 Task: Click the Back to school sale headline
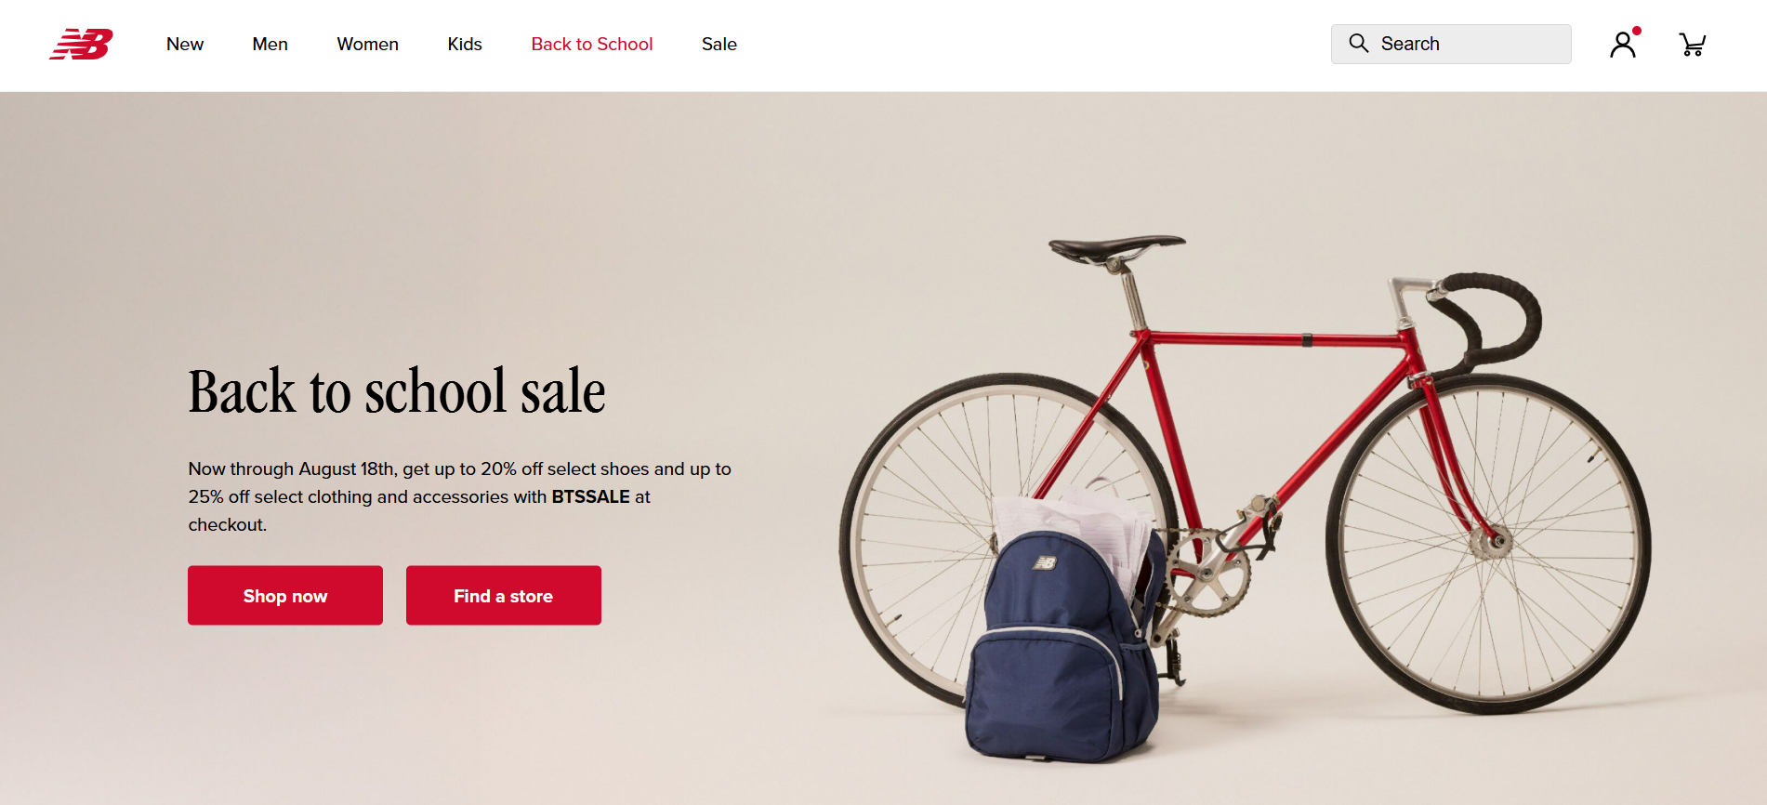(397, 390)
